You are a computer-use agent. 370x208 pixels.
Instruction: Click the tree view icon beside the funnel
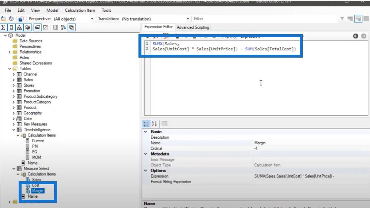tap(350, 19)
